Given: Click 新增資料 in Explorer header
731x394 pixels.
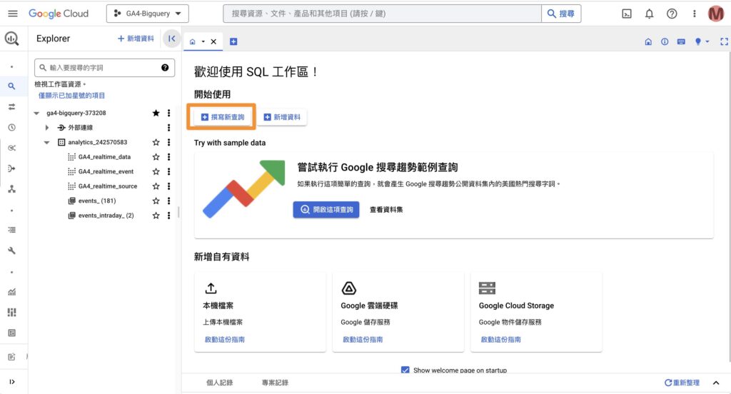Looking at the screenshot, I should [136, 39].
